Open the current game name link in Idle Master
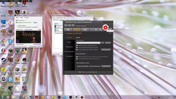Viewport: 176px width, 99px height. point(28,29)
